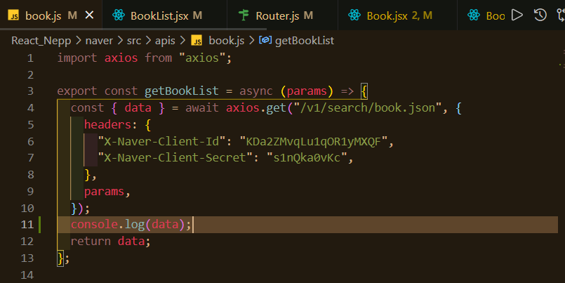This screenshot has width=565, height=283.
Task: Click the opening brace ending line 3
Action: [364, 91]
